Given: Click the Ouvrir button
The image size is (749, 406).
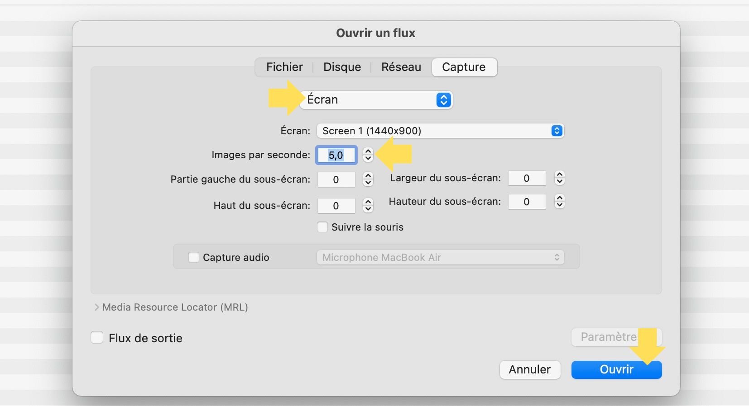Looking at the screenshot, I should tap(616, 369).
